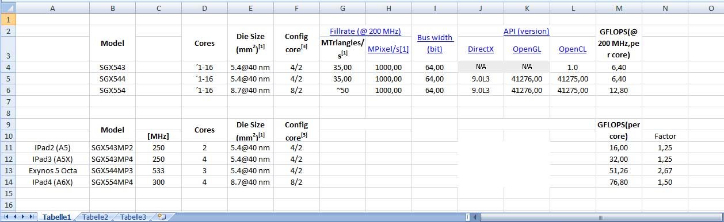Select the ~50 MTriangles cell
Screen dimensions: 724x222
342,90
